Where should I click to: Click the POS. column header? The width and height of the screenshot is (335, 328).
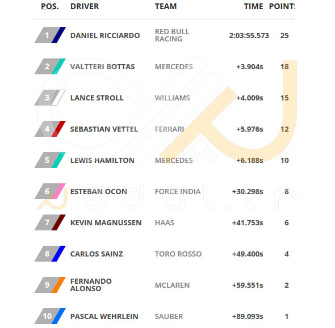[50, 6]
